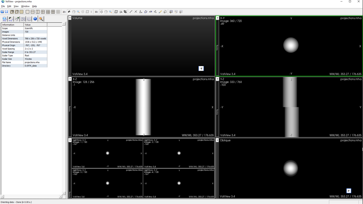Select the bi-dimensional cross measurement tool
The height and width of the screenshot is (204, 363).
(136, 12)
